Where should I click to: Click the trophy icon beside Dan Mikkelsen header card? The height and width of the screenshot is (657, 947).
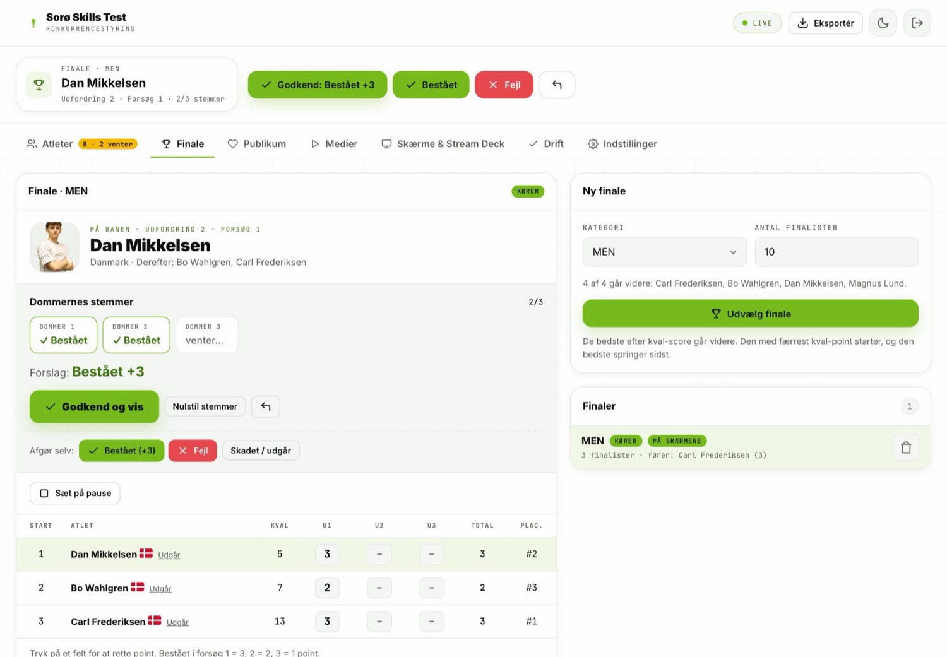(x=39, y=85)
